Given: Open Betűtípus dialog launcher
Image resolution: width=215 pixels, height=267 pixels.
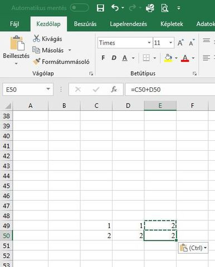Looking at the screenshot, I should click(194, 73).
